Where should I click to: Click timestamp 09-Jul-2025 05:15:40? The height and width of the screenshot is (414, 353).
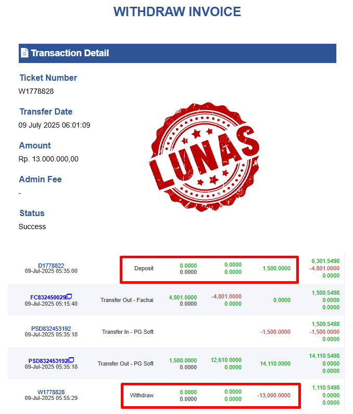point(51,304)
